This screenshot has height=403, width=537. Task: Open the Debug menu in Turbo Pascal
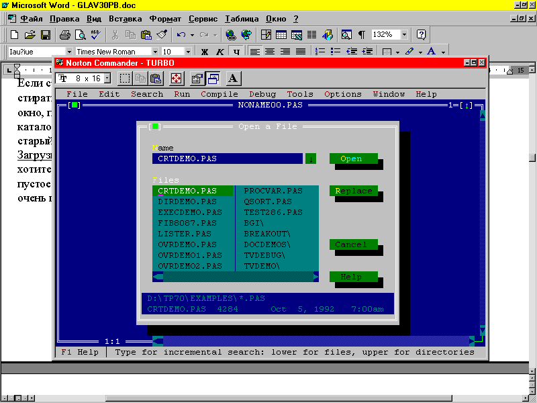point(262,94)
